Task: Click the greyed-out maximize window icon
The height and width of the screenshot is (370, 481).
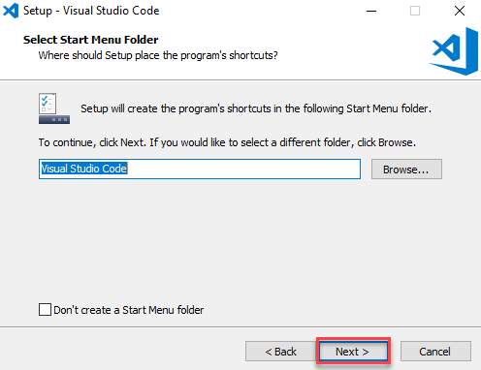Action: (415, 11)
